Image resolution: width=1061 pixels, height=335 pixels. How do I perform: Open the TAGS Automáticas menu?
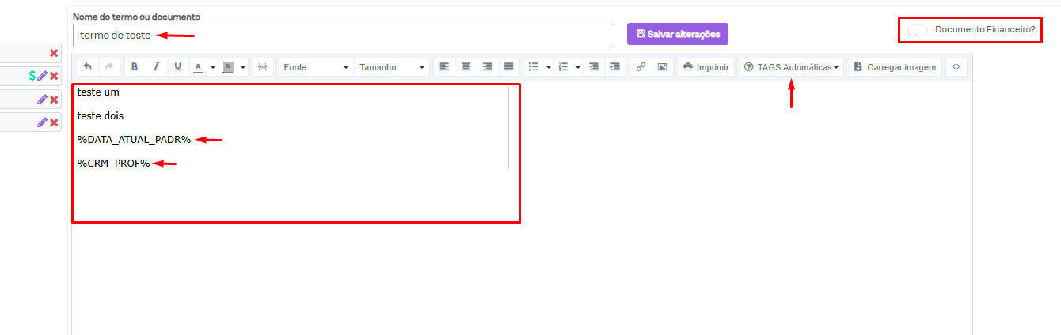pyautogui.click(x=791, y=67)
